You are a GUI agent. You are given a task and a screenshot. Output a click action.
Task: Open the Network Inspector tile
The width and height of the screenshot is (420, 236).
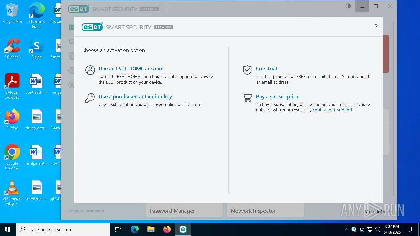pos(265,210)
